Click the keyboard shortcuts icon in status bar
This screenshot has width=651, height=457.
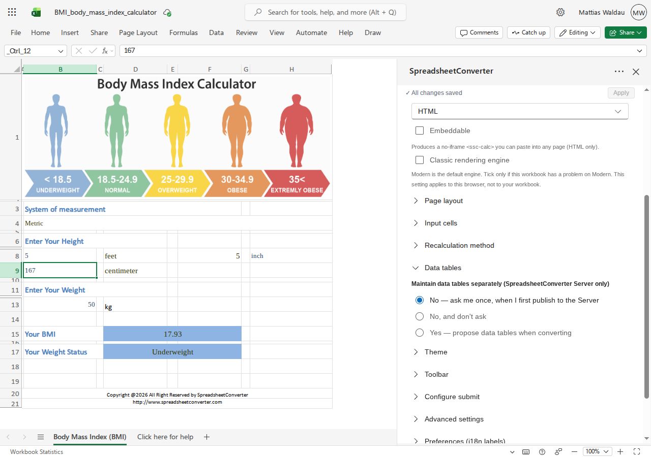tap(526, 451)
